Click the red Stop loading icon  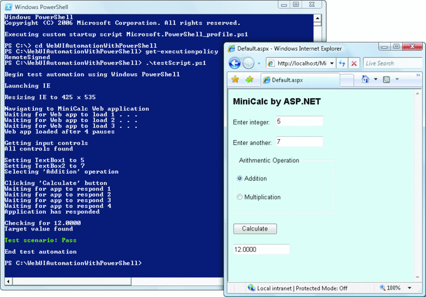point(354,63)
